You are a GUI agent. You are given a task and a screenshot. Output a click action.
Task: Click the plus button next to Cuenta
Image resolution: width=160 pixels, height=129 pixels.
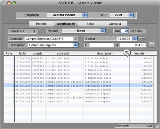tap(144, 38)
